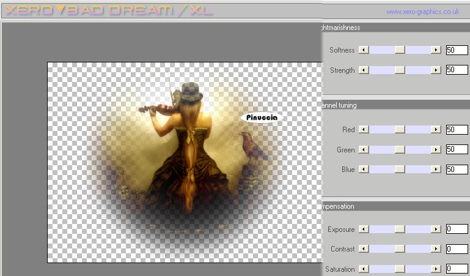Click the Saturation label text
Screen dimensions: 470x276
pos(340,269)
